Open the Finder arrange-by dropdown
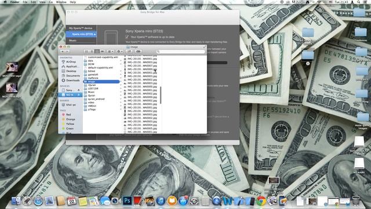This screenshot has height=209, width=371. [x=110, y=52]
